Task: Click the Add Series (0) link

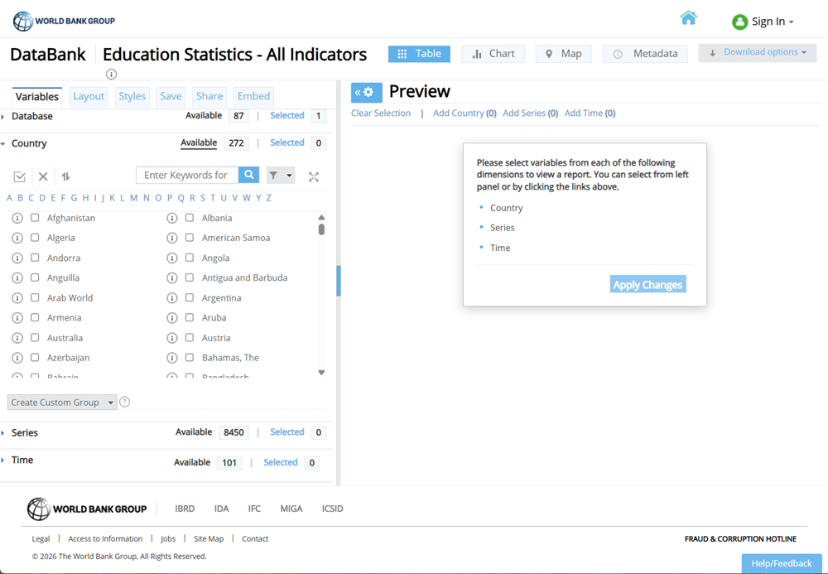Action: pyautogui.click(x=530, y=113)
